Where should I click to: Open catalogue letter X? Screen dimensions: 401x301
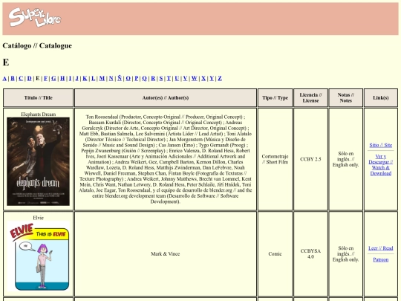tap(203, 78)
